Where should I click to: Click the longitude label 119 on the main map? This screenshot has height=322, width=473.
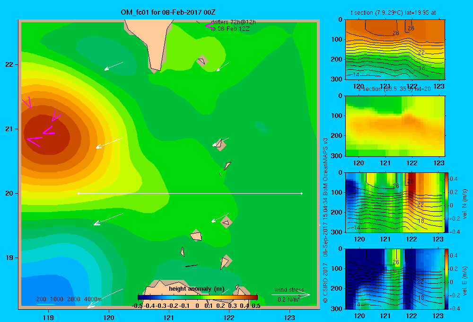tap(48, 317)
